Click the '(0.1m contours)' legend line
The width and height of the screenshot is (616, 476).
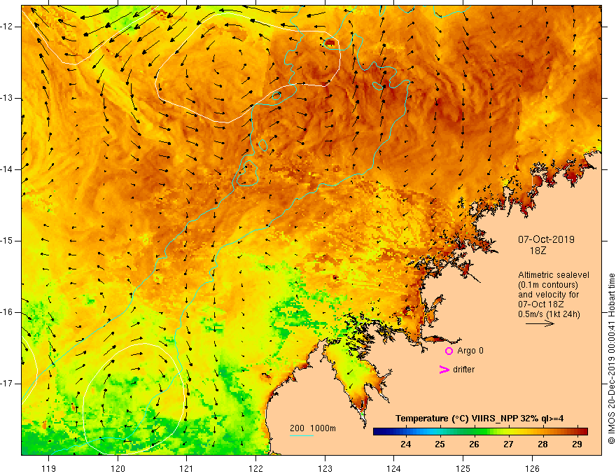(x=548, y=285)
